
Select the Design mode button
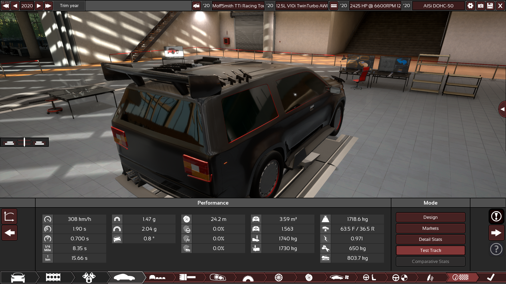coord(430,217)
